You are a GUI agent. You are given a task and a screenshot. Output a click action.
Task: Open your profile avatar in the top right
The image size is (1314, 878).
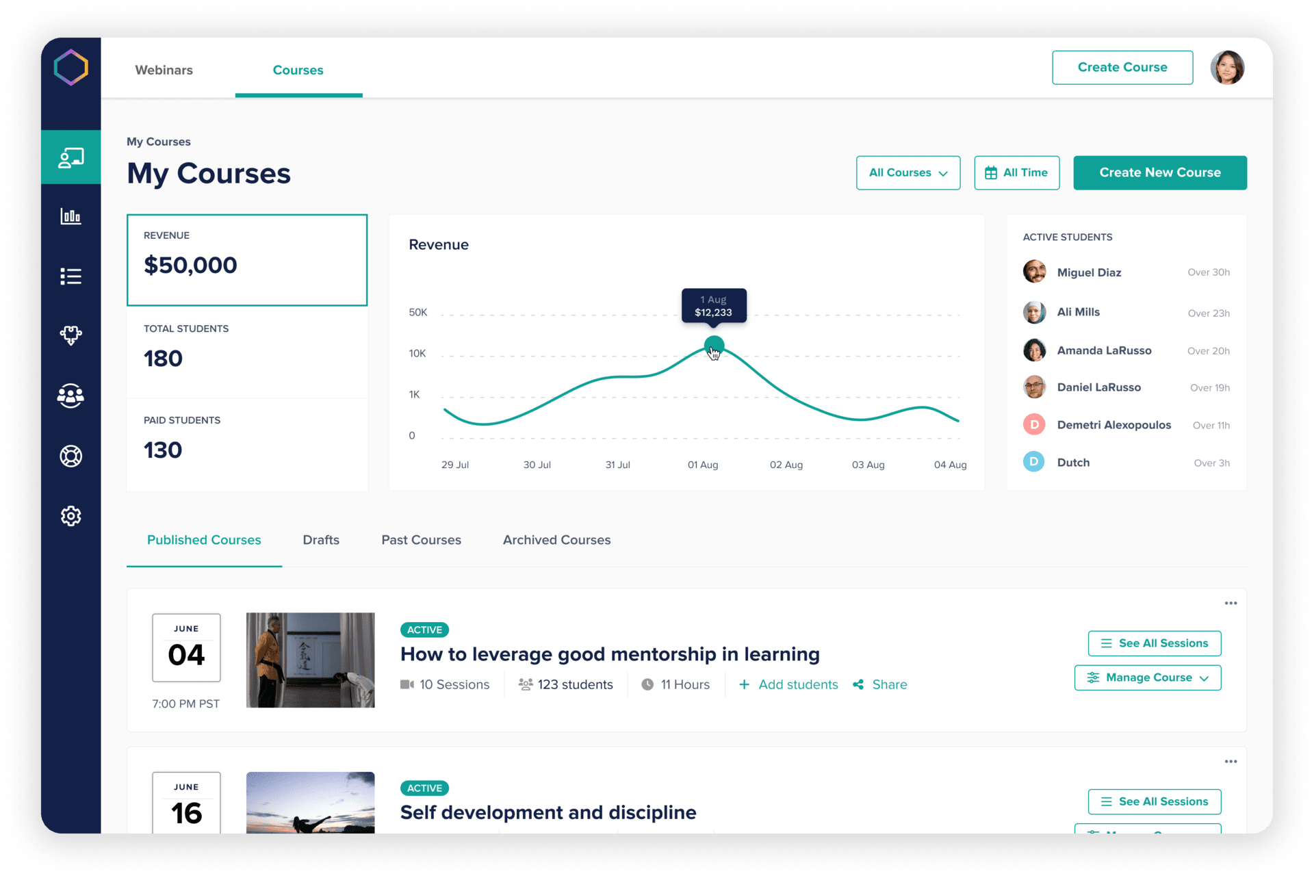[x=1227, y=67]
